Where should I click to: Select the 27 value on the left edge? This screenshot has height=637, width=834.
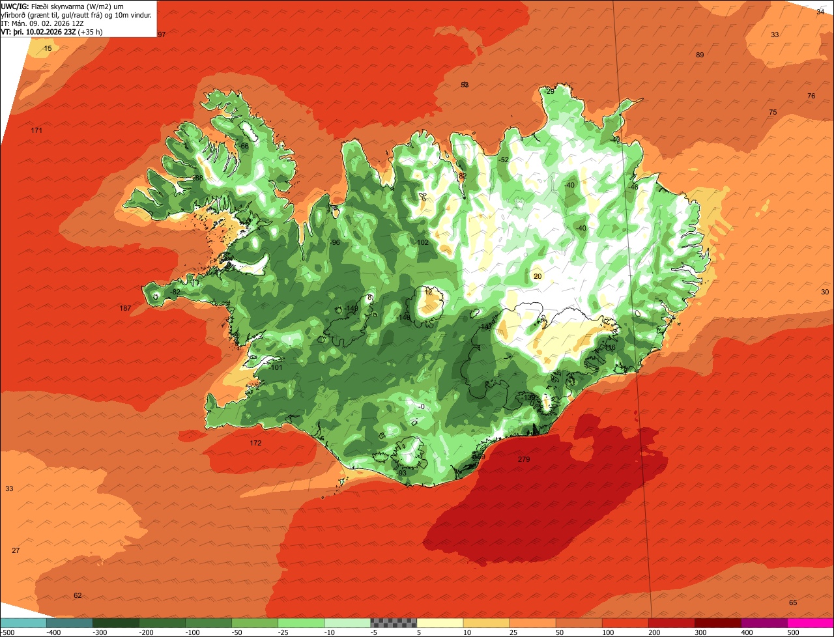16,550
